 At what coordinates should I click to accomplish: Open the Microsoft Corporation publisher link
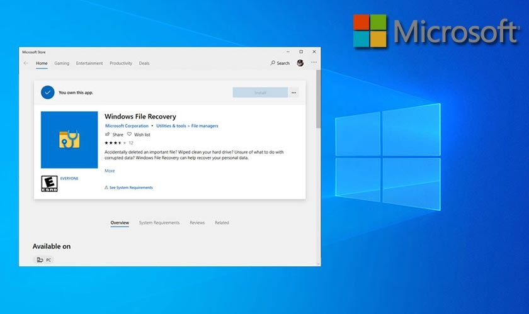127,126
